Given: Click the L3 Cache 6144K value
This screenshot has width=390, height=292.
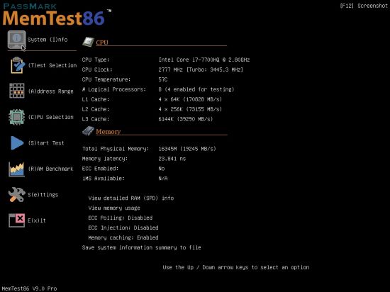Looking at the screenshot, I should (186, 119).
